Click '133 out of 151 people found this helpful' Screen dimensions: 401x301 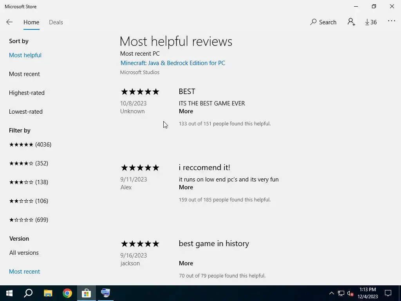point(224,123)
